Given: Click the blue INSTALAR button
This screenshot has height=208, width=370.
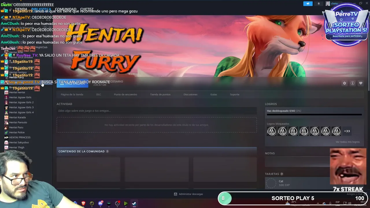Looking at the screenshot, I should click(72, 83).
